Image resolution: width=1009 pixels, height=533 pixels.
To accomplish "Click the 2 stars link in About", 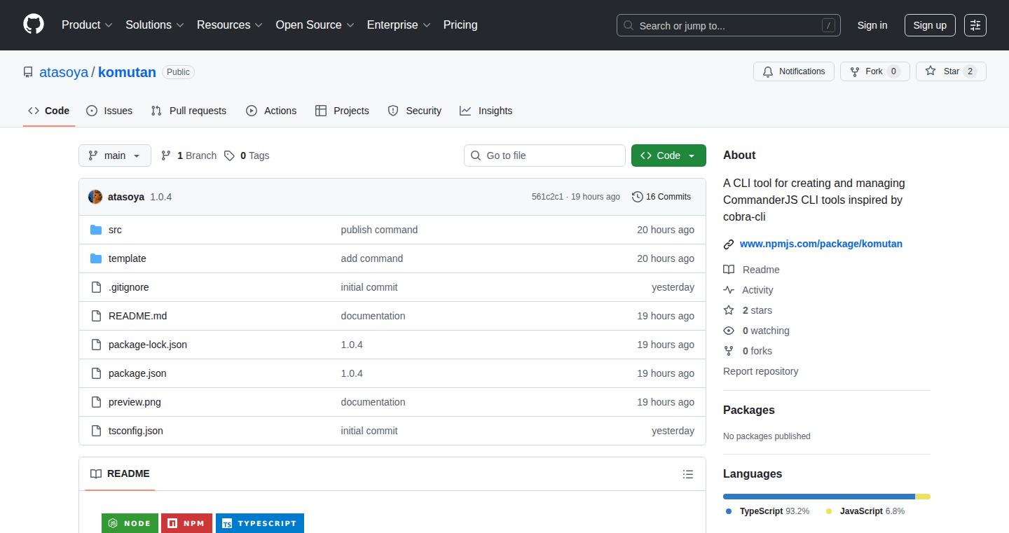I will 757,310.
